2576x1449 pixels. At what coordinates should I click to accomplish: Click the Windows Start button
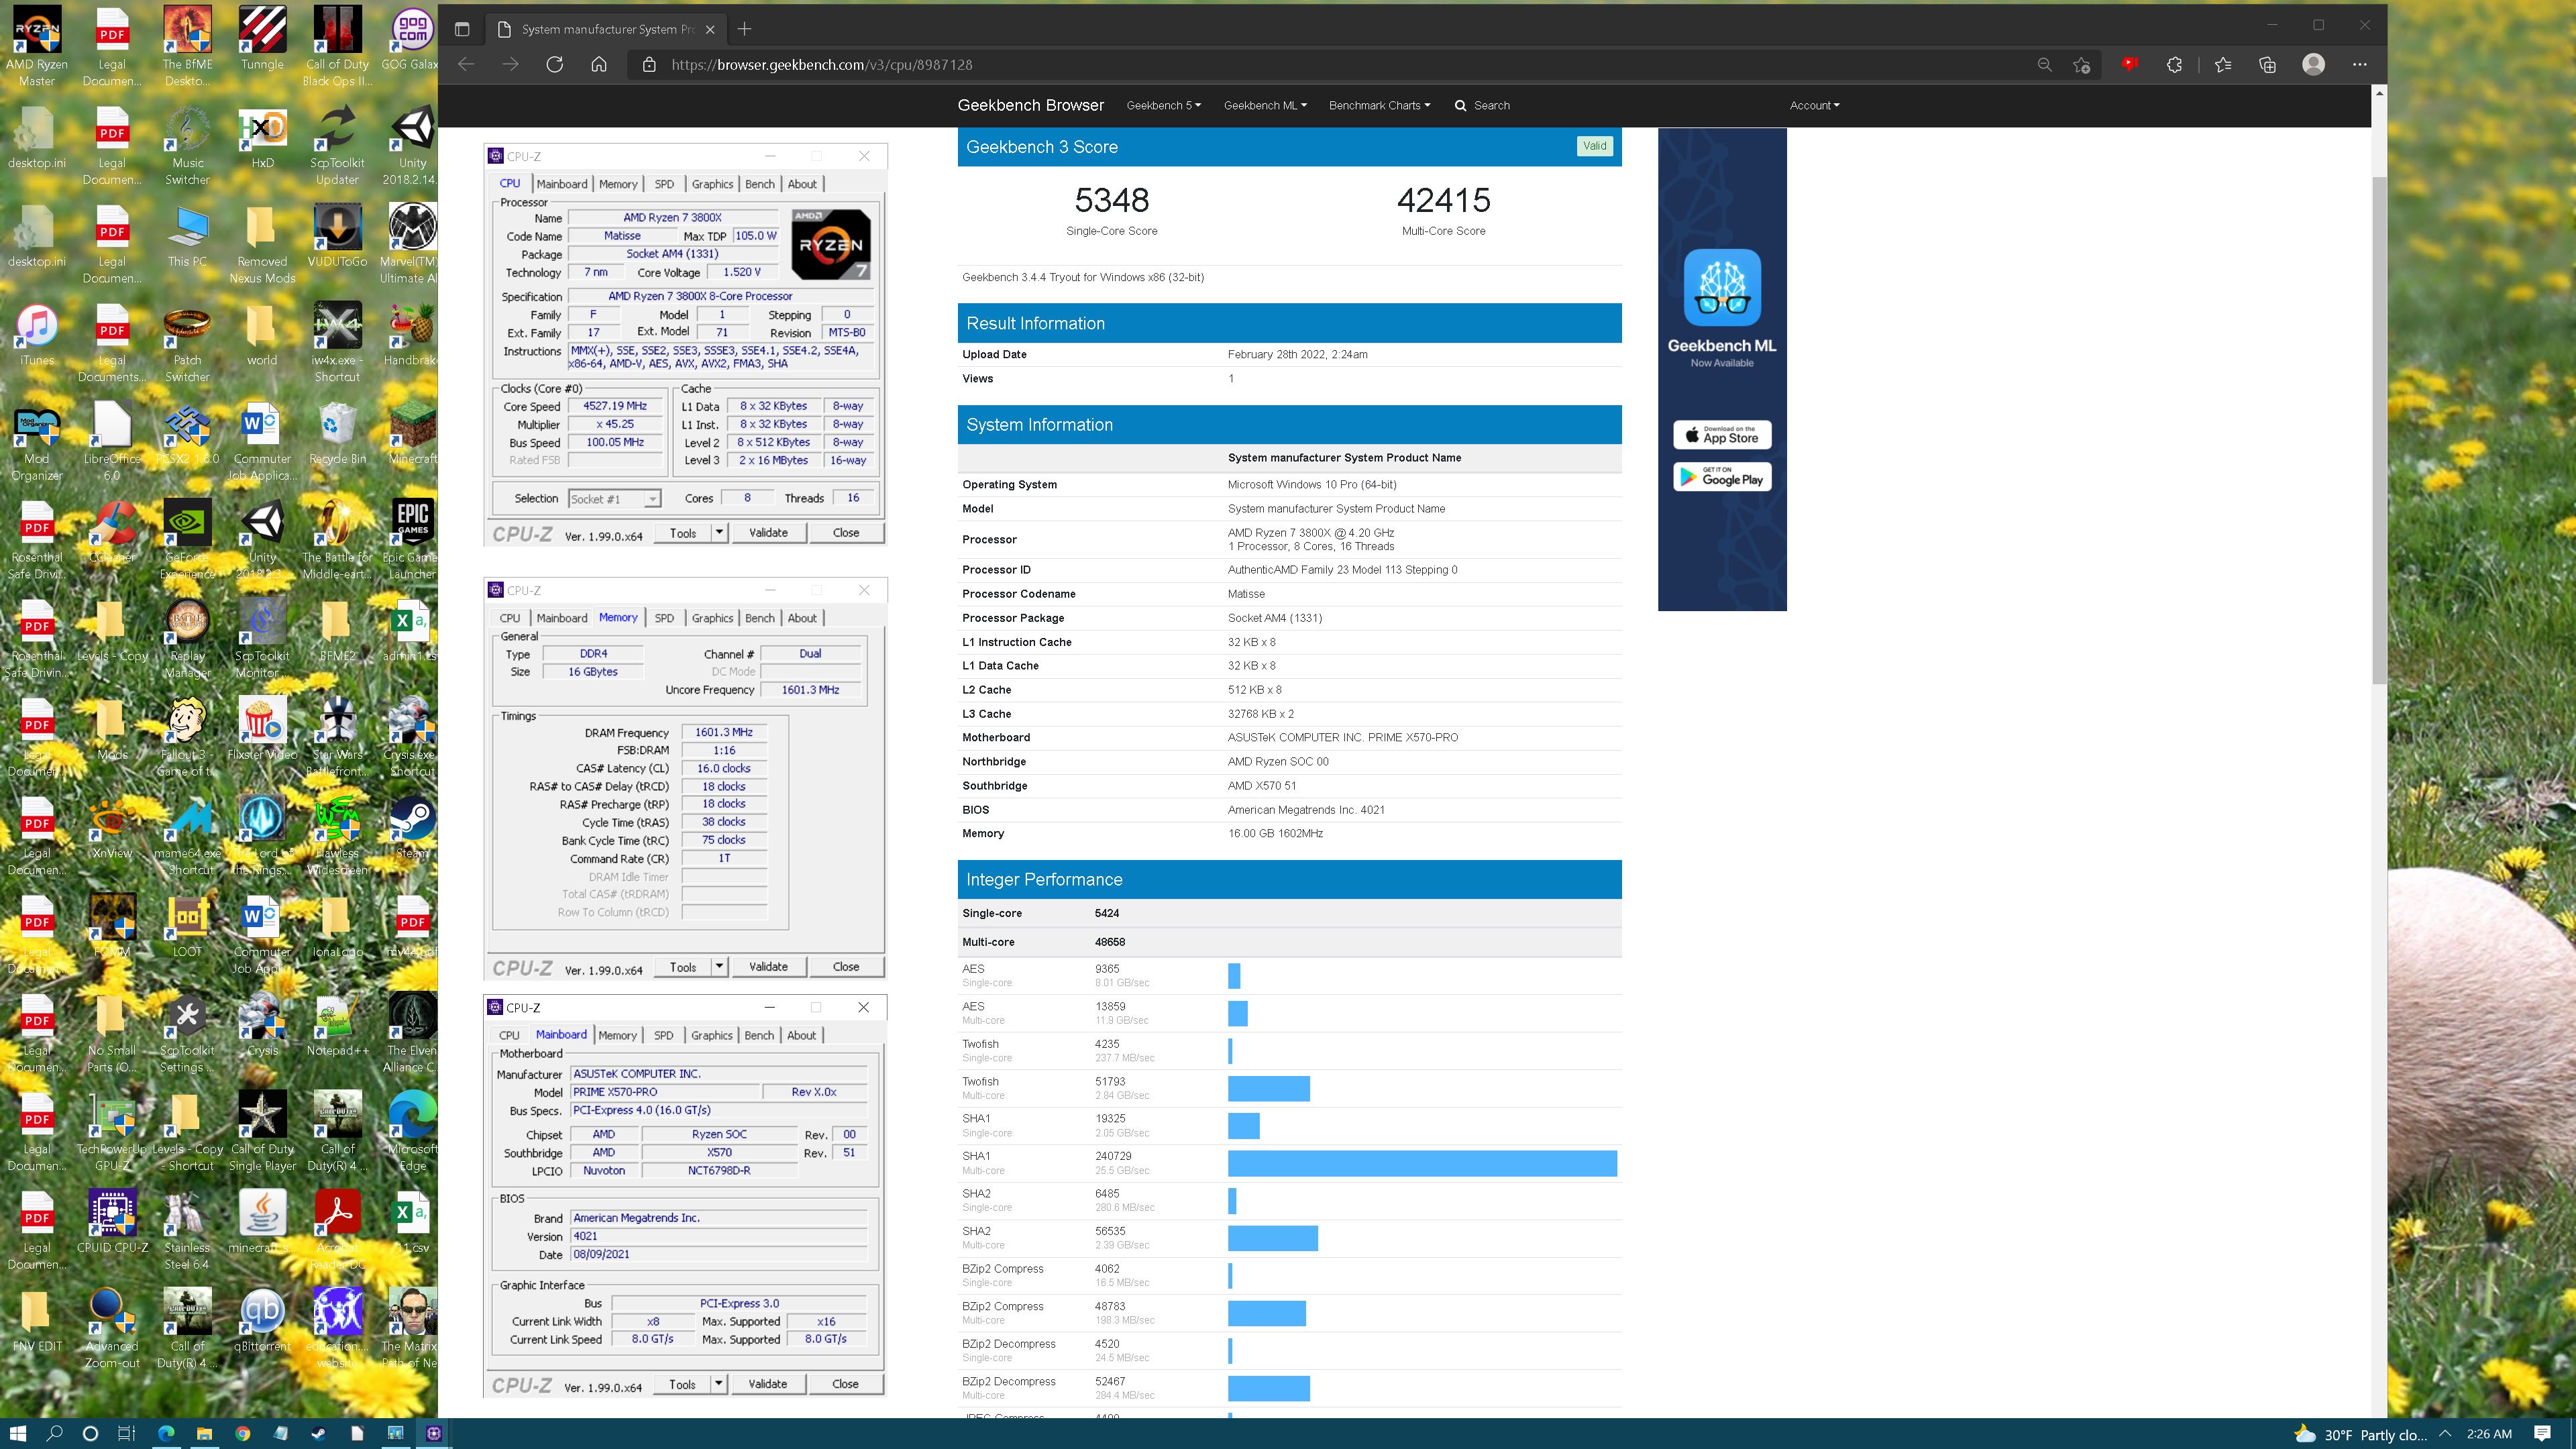pos(18,1433)
